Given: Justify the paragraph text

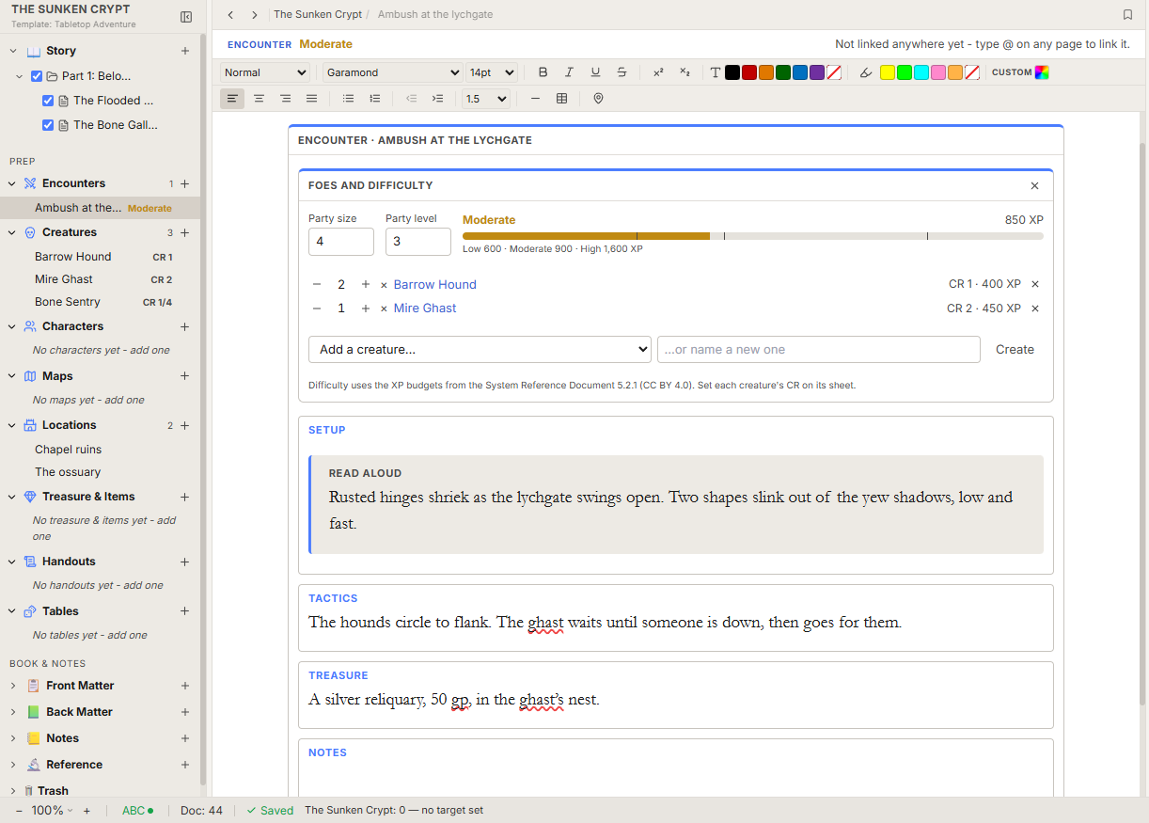Looking at the screenshot, I should [x=311, y=99].
